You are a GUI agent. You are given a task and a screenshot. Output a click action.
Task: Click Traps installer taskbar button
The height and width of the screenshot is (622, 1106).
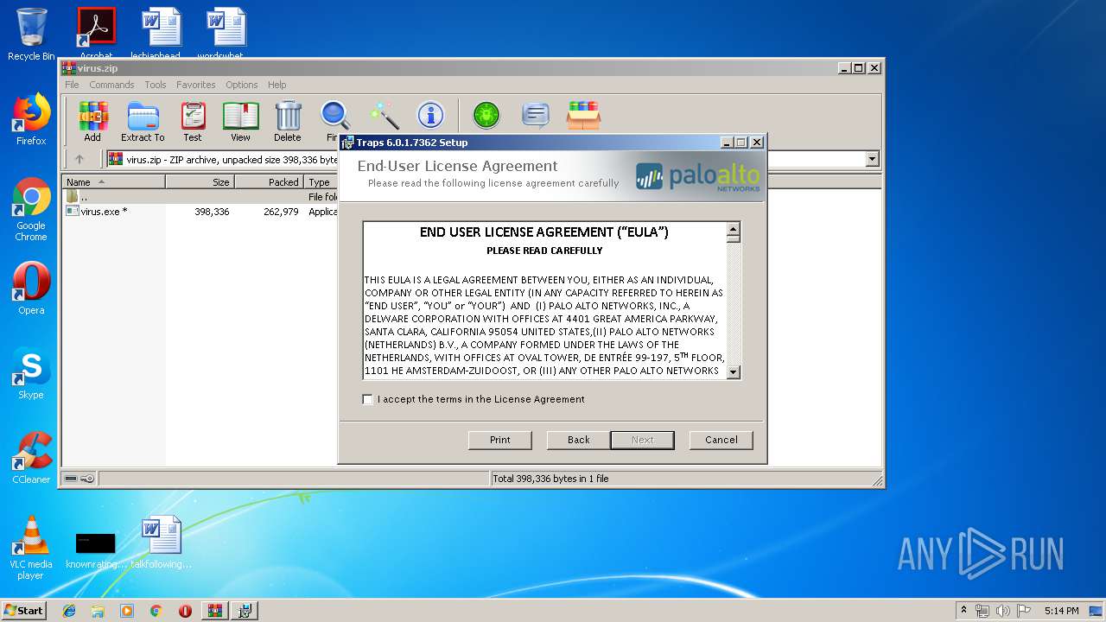[245, 611]
